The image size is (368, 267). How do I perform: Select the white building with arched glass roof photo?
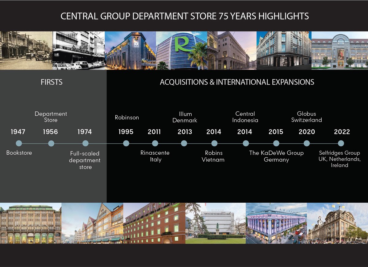[339, 51]
